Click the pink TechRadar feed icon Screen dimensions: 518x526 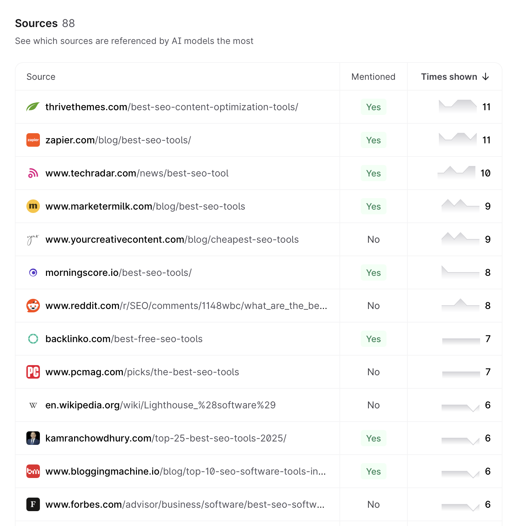33,173
